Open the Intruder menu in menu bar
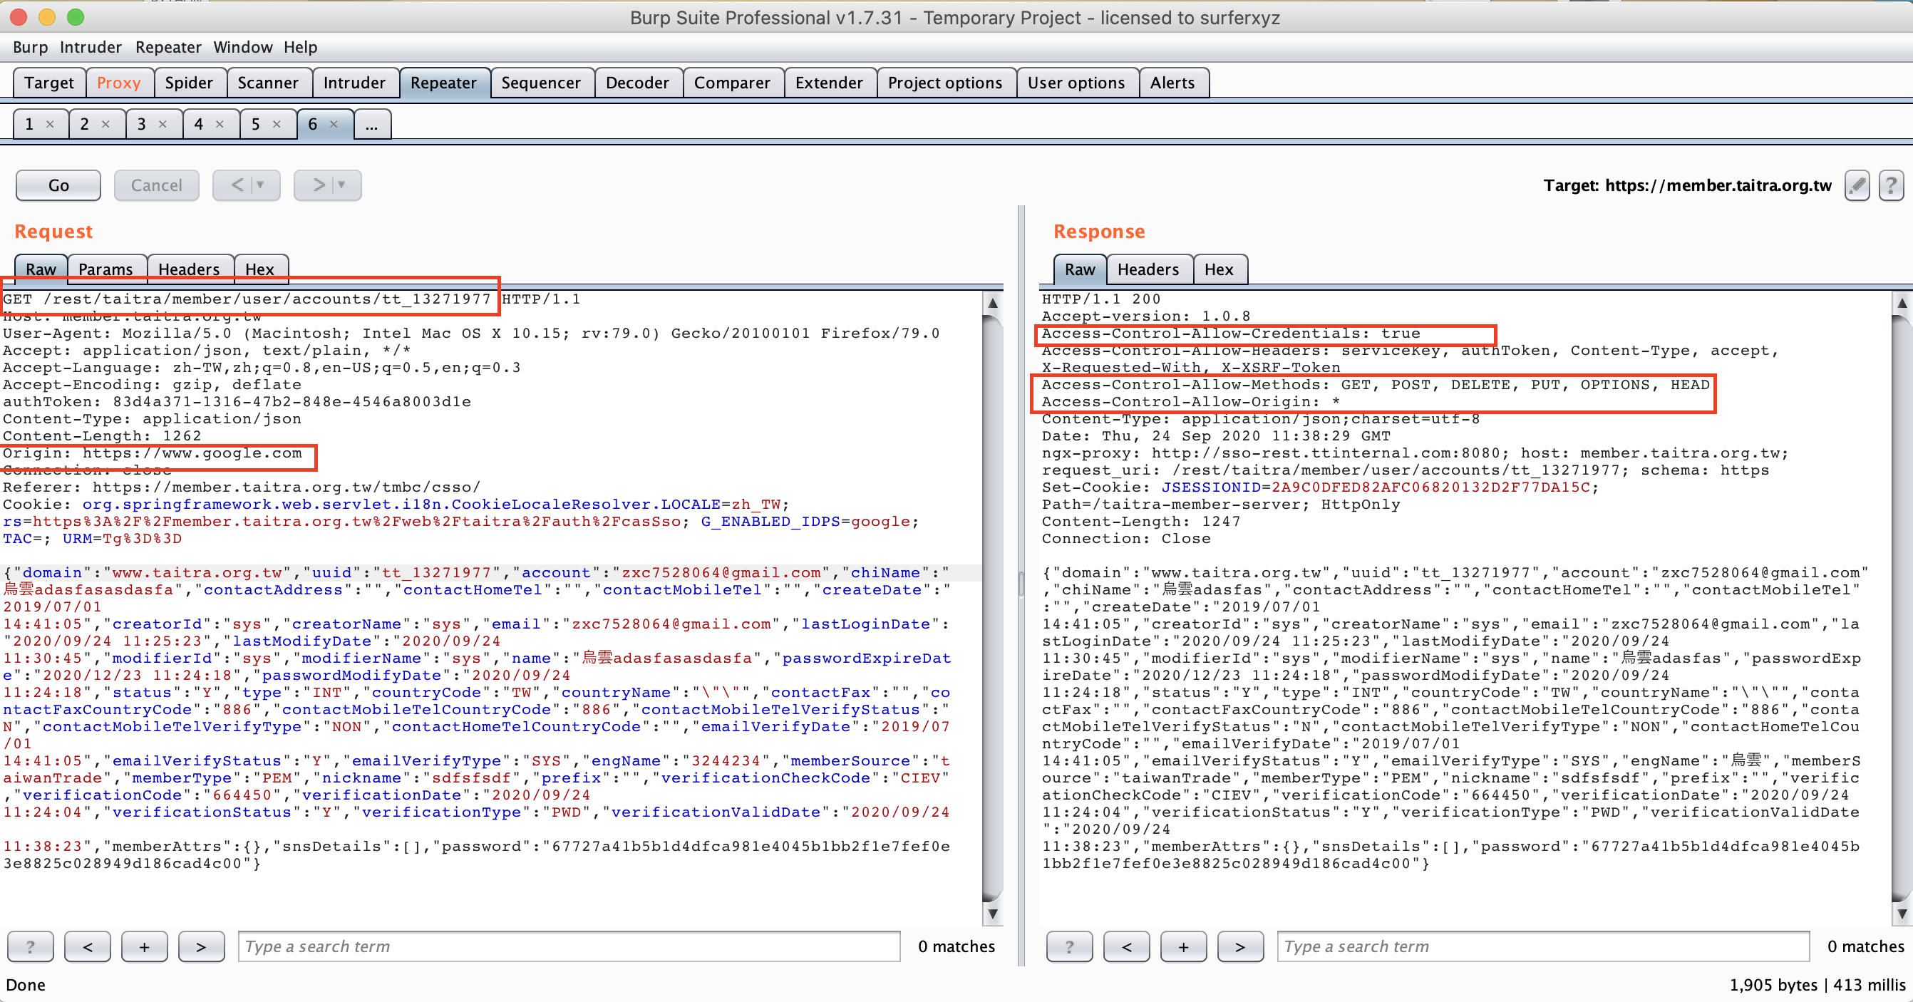 pyautogui.click(x=91, y=47)
